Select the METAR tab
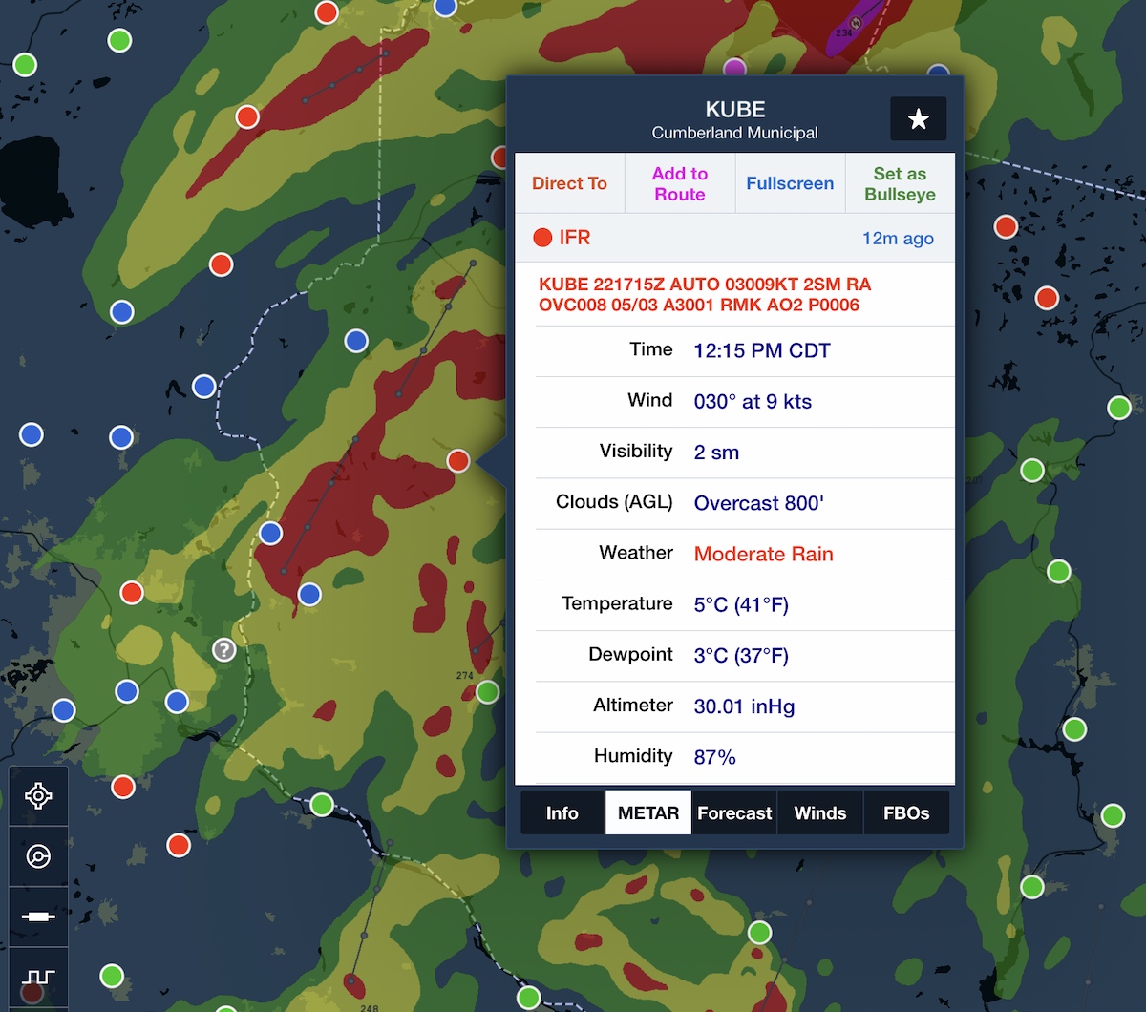 [x=648, y=813]
